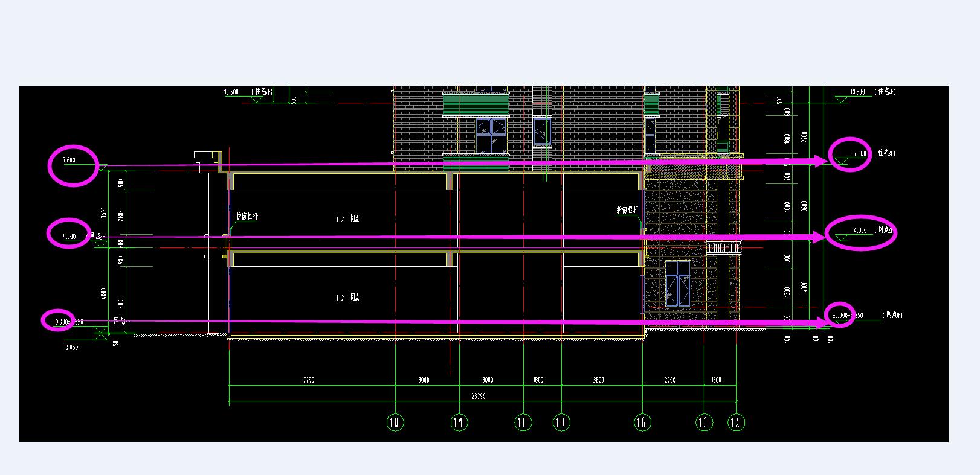Click the 7790 dimension text
This screenshot has width=980, height=475.
coord(309,380)
